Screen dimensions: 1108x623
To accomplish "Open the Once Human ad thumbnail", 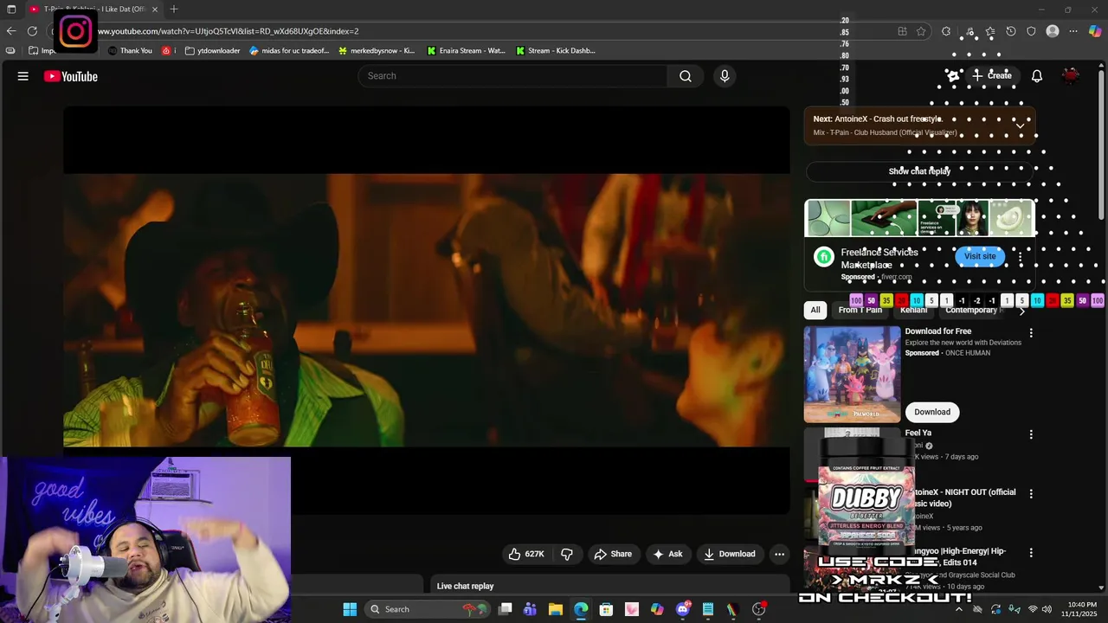I will coord(852,374).
